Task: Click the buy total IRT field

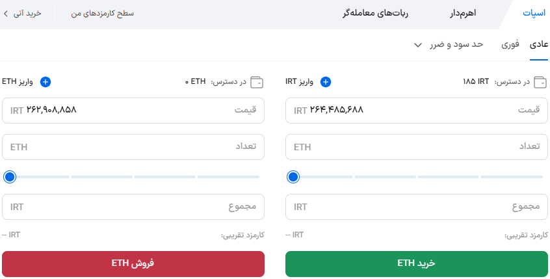Action: click(416, 207)
